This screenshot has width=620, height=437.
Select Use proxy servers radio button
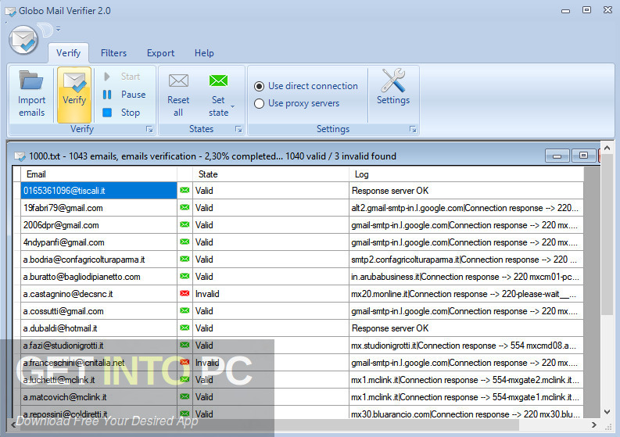click(x=259, y=104)
